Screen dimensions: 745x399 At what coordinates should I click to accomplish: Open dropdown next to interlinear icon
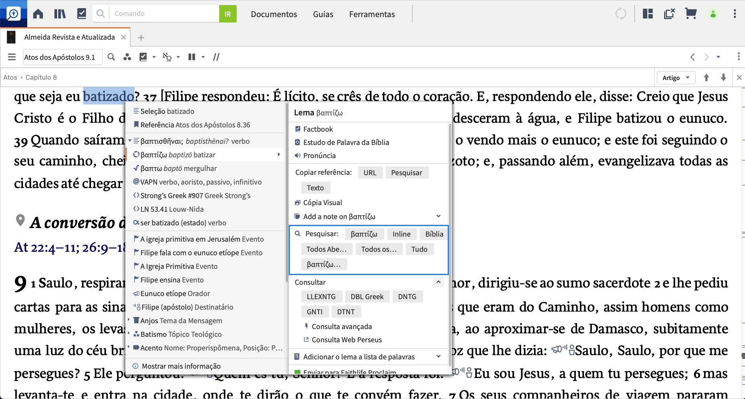point(178,57)
